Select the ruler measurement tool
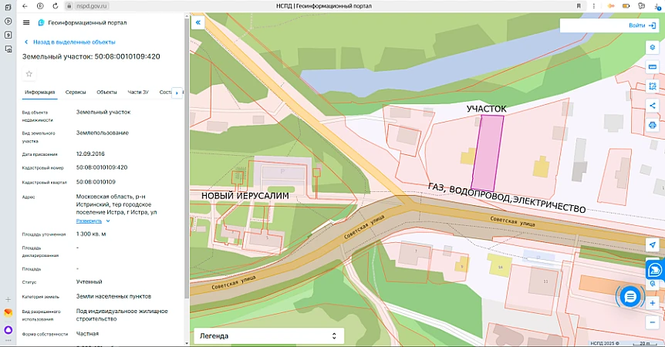The height and width of the screenshot is (347, 665). click(x=652, y=67)
